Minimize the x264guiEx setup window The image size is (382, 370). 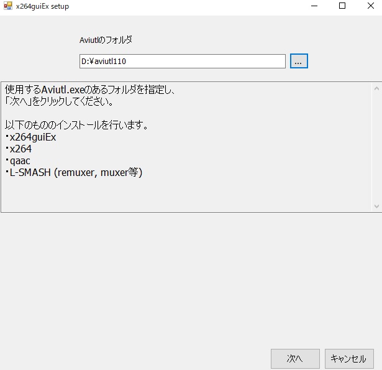pyautogui.click(x=314, y=6)
